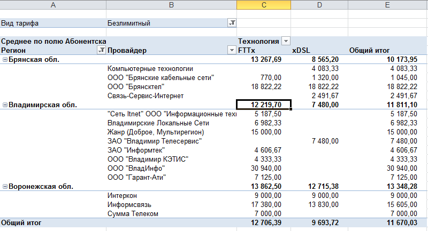Viewport: 428px width, 231px height.
Task: Select cell with value 13 862,50
Action: [264, 186]
